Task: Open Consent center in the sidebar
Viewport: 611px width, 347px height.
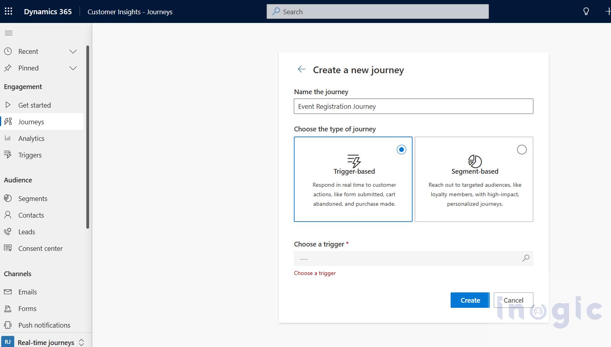Action: (x=42, y=248)
